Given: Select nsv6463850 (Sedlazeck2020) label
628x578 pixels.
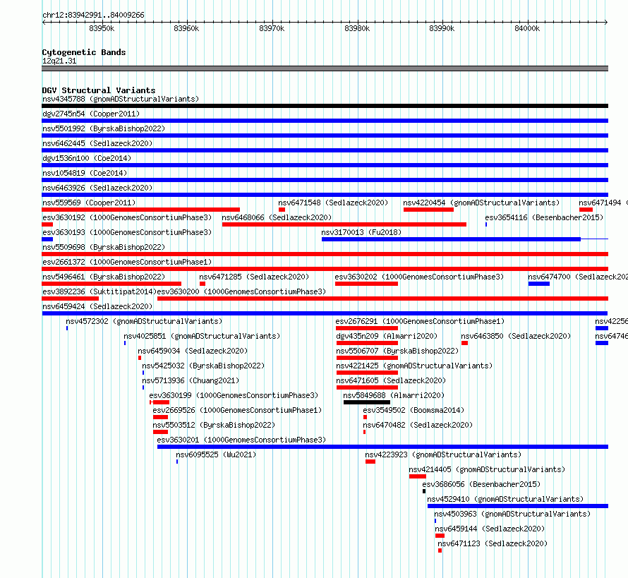Looking at the screenshot, I should pyautogui.click(x=516, y=336).
